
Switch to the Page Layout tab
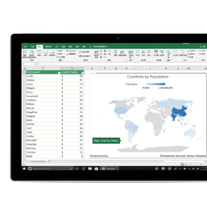(x=48, y=47)
